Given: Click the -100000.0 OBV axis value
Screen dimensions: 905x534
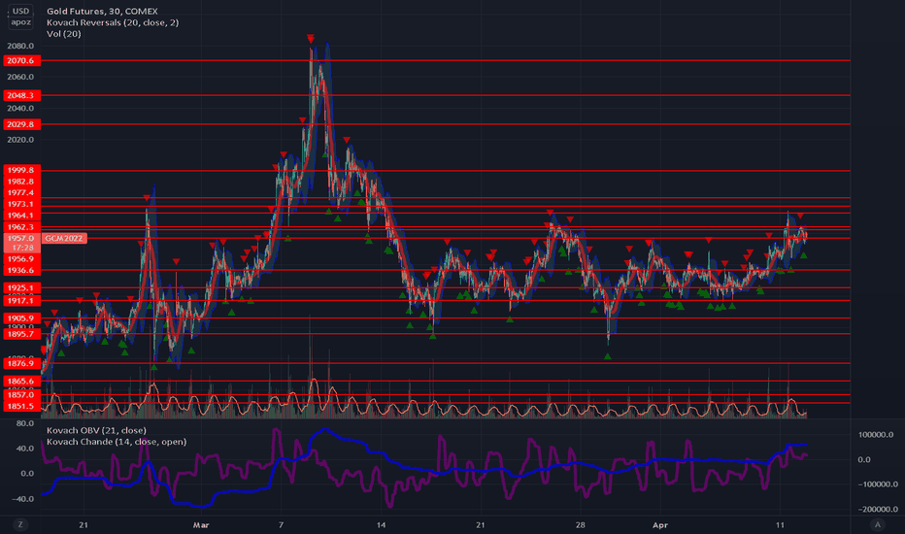Looking at the screenshot, I should (877, 484).
